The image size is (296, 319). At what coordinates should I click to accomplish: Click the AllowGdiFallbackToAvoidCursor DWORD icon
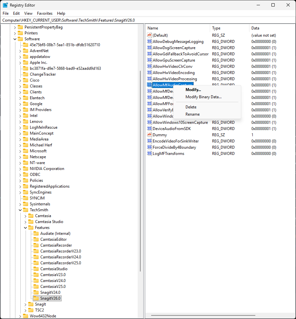click(x=149, y=54)
